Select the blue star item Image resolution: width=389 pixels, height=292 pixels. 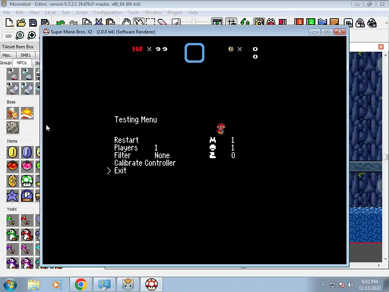tap(13, 195)
